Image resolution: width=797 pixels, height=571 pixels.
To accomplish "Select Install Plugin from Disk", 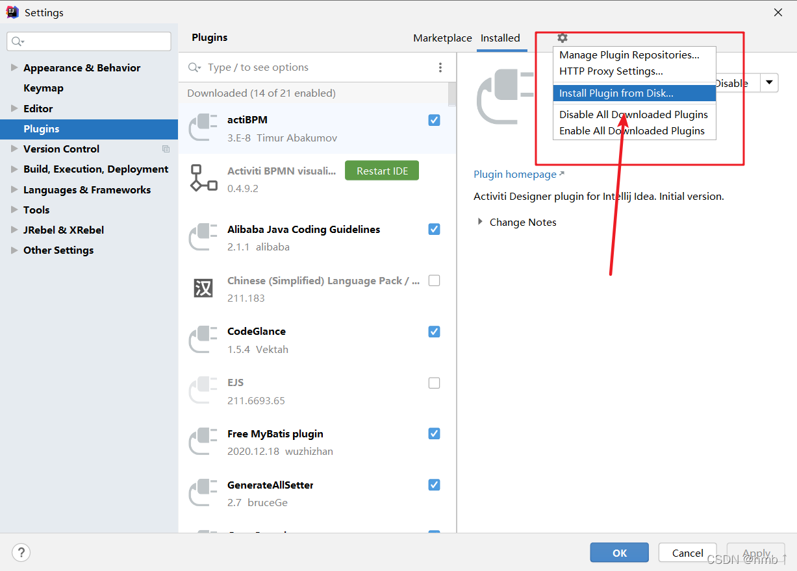I will pos(634,93).
